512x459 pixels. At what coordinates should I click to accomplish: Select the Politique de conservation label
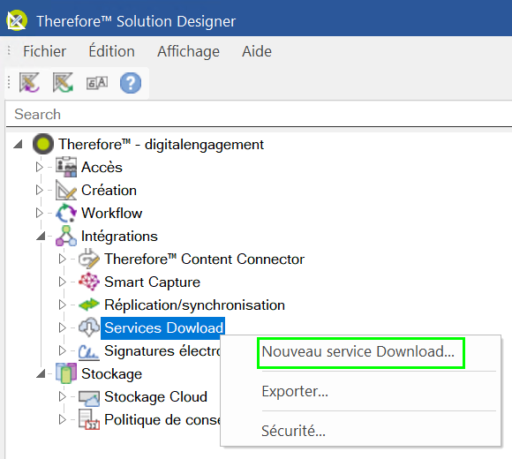162,420
